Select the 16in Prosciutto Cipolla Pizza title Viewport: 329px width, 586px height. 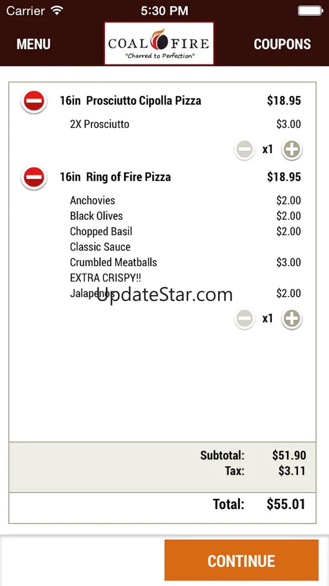tap(130, 101)
